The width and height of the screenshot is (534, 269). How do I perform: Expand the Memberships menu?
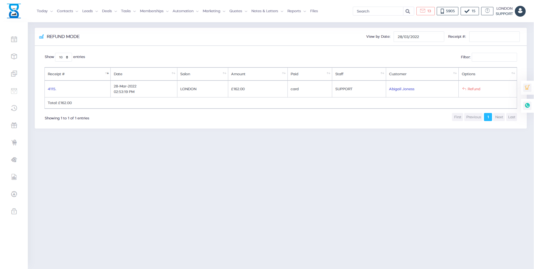(x=154, y=11)
